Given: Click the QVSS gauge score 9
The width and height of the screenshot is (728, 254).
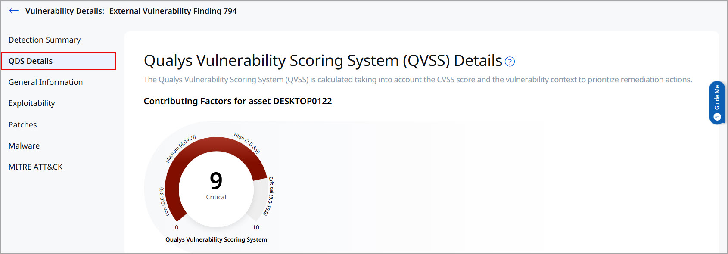Looking at the screenshot, I should (x=216, y=181).
